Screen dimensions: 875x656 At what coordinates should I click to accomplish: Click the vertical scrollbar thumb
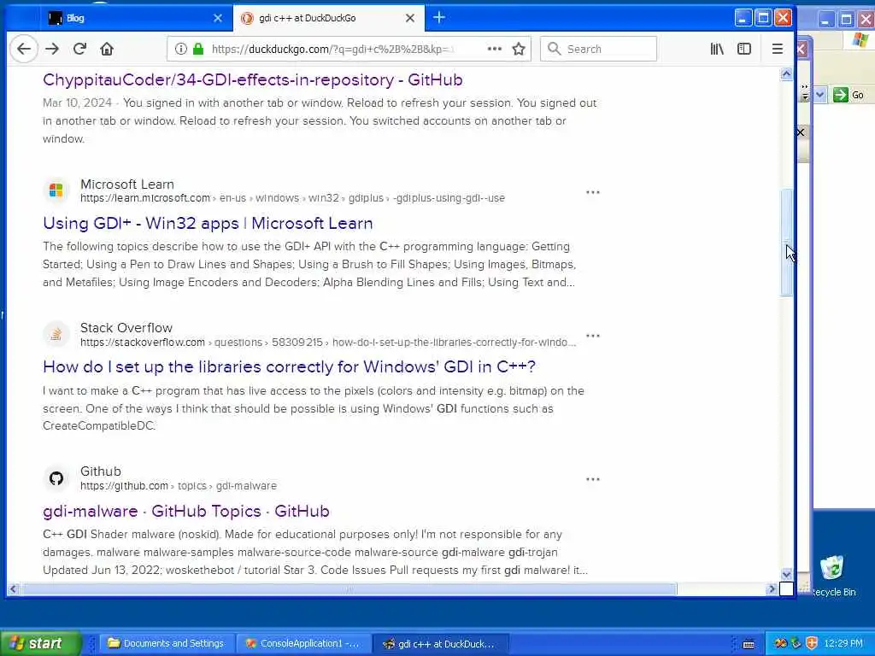(x=786, y=242)
